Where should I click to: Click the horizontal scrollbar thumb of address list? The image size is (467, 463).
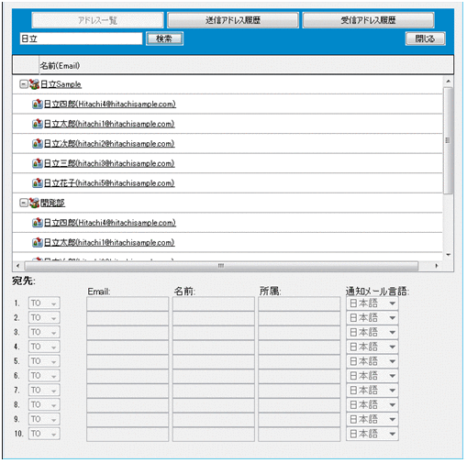tap(221, 266)
